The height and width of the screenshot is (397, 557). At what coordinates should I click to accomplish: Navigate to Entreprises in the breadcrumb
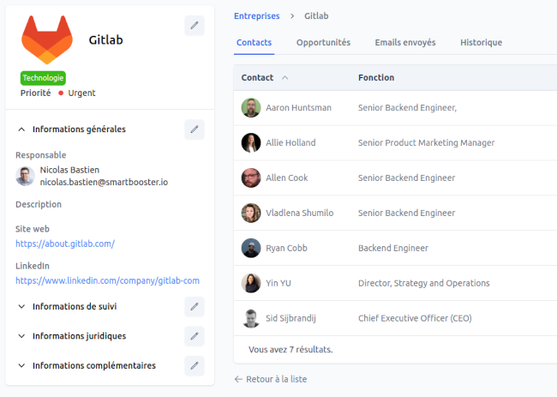(256, 16)
